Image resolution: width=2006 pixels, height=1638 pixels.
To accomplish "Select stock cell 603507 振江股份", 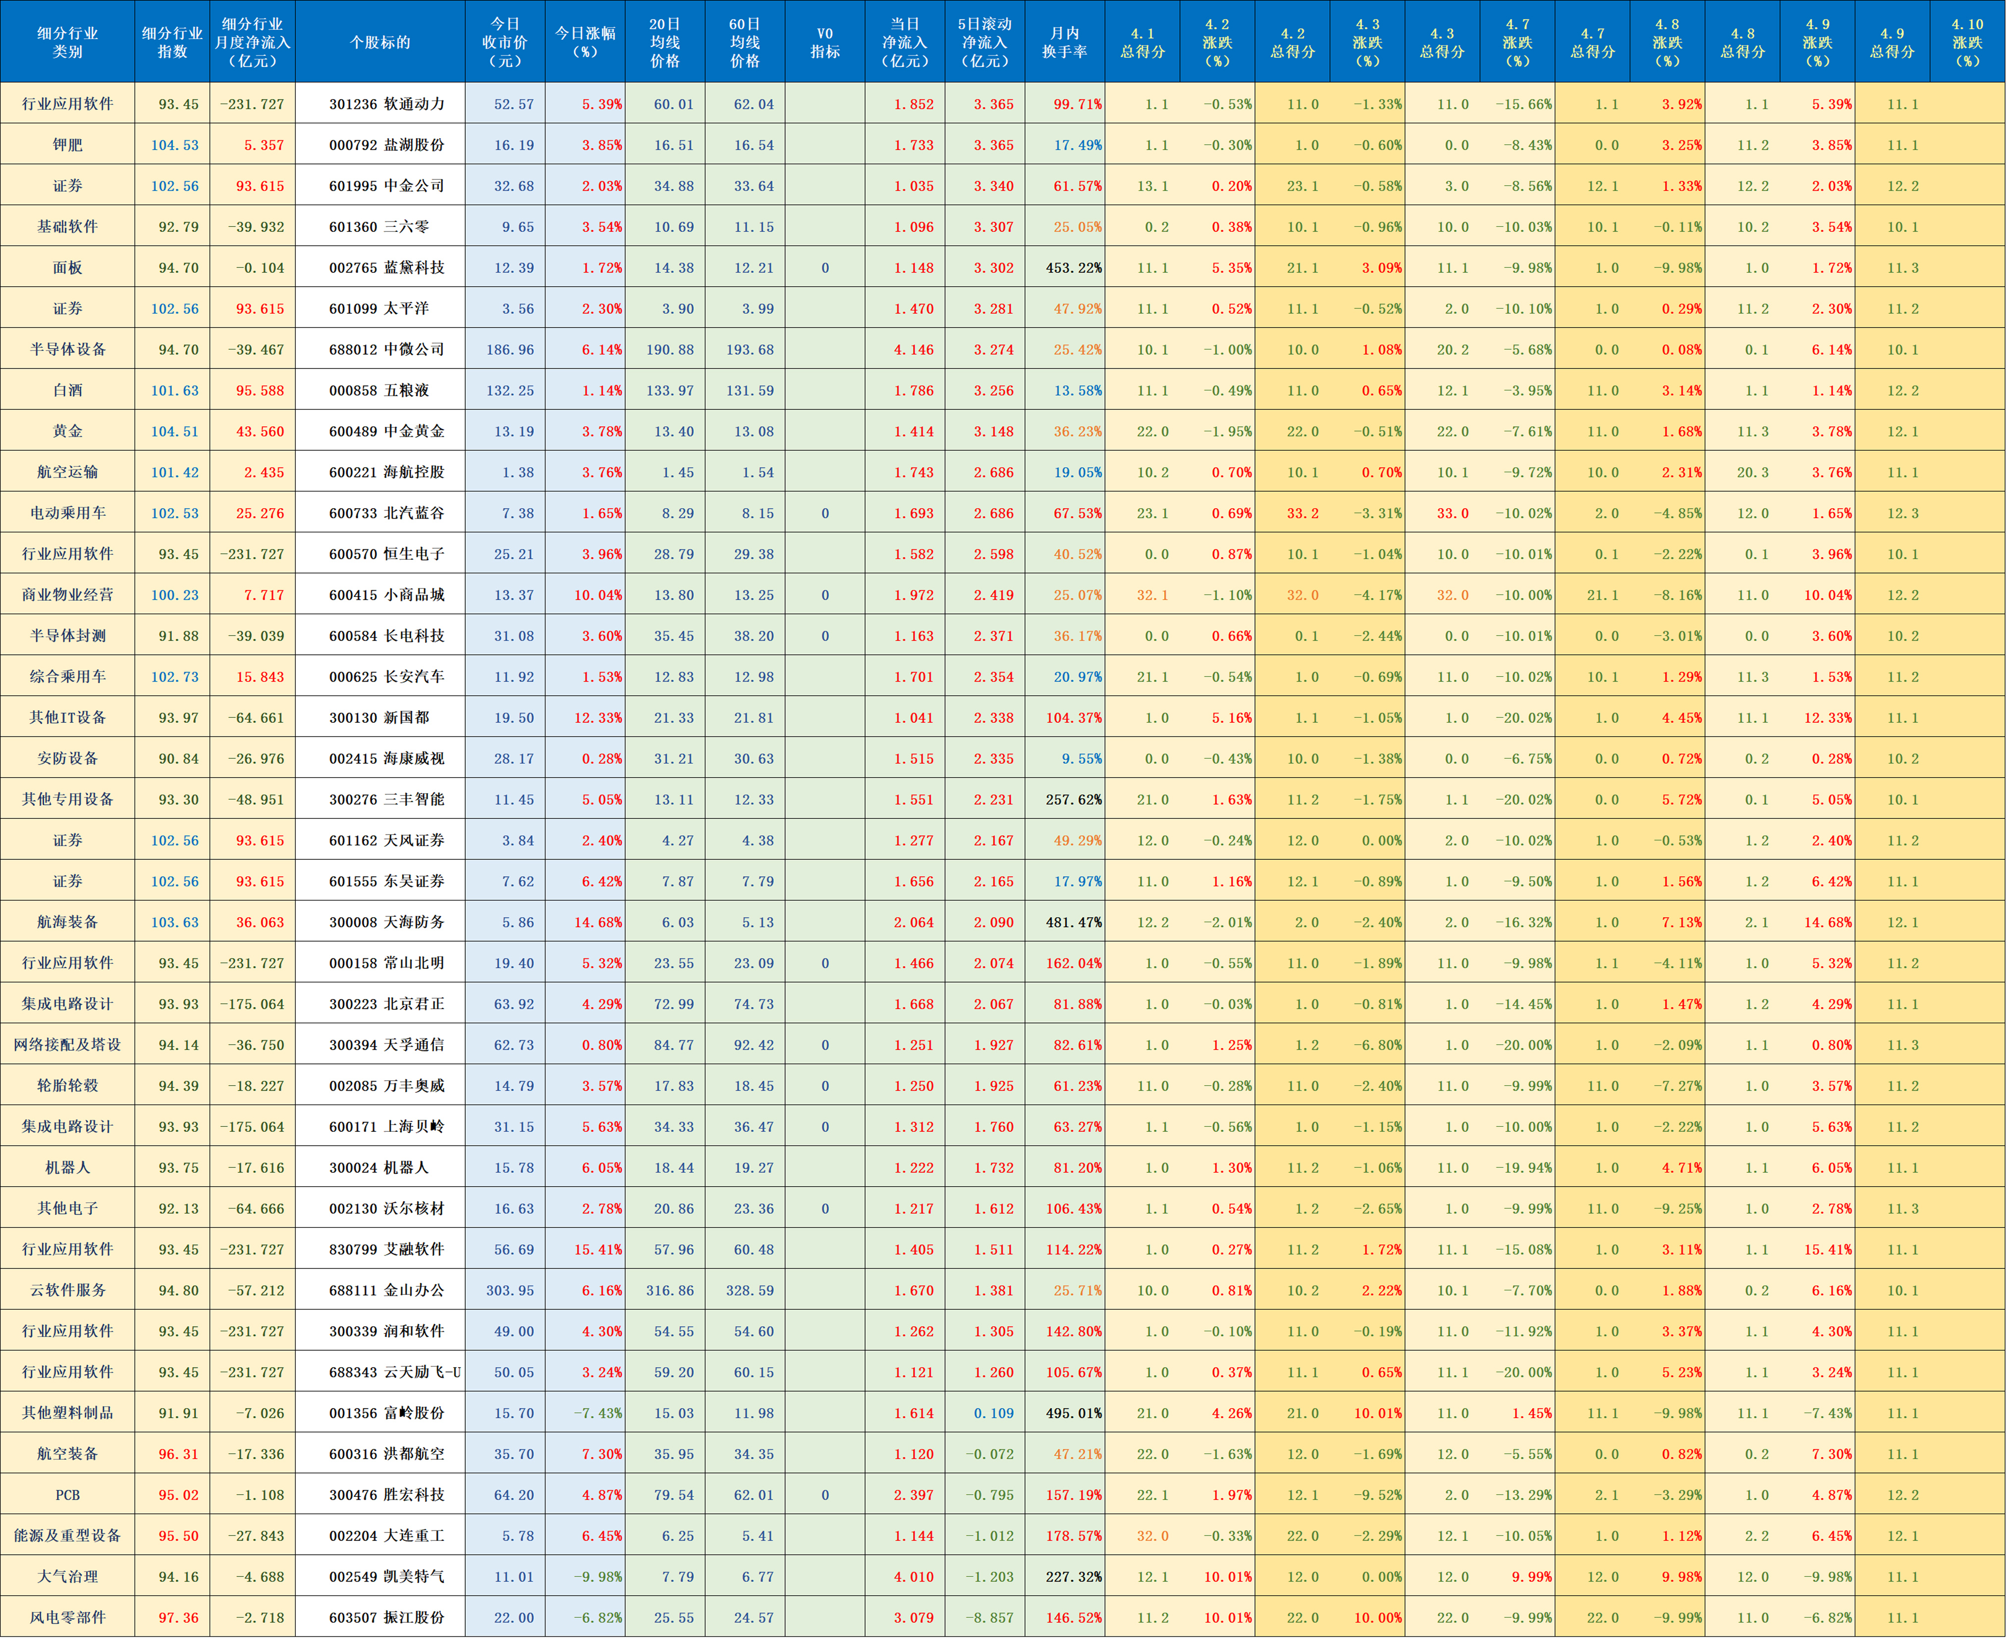I will tap(380, 1617).
